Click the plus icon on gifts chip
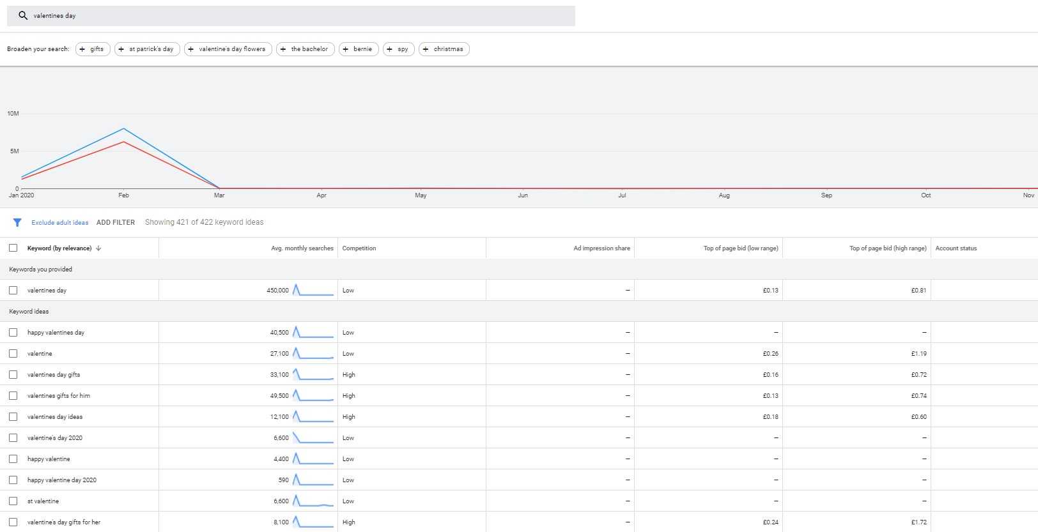Viewport: 1038px width, 532px height. 82,49
